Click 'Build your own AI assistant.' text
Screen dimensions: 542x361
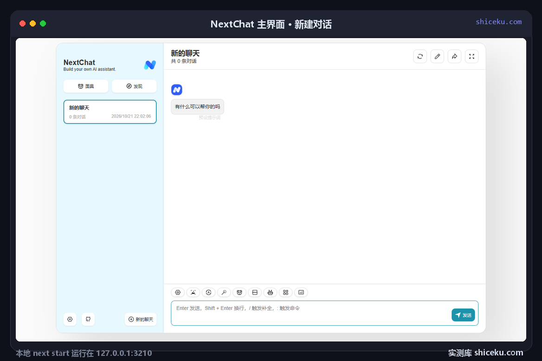[90, 69]
